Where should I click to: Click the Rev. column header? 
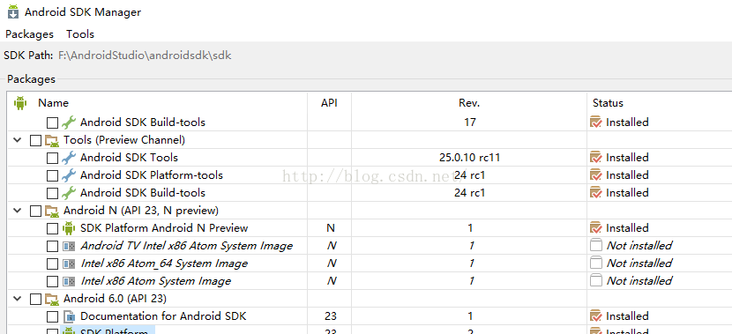[469, 102]
